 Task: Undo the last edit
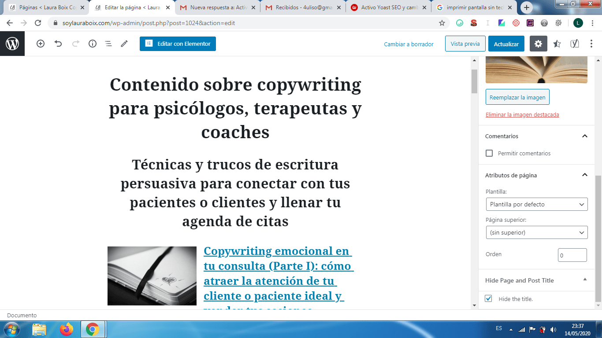[x=58, y=44]
